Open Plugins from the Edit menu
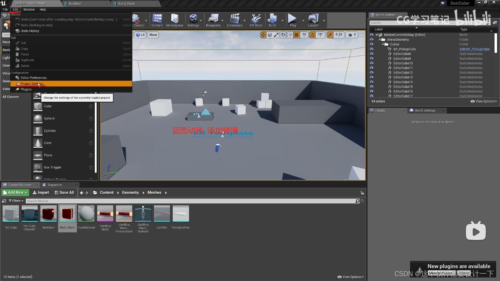This screenshot has height=281, width=500. pyautogui.click(x=71, y=89)
